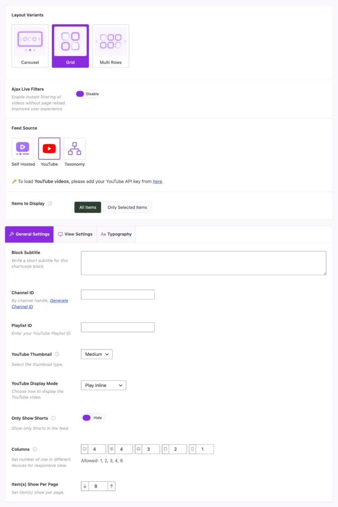Screen dimensions: 338x507
Task: Choose Self Hosted feed source icon
Action: click(x=23, y=149)
